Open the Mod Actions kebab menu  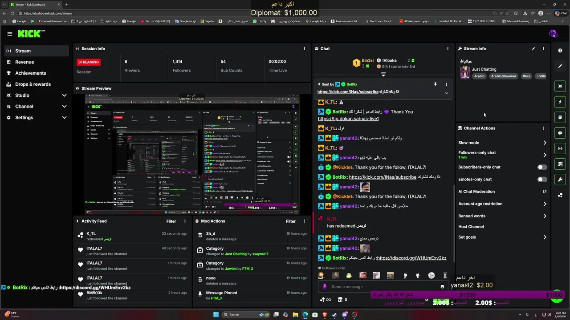click(305, 221)
